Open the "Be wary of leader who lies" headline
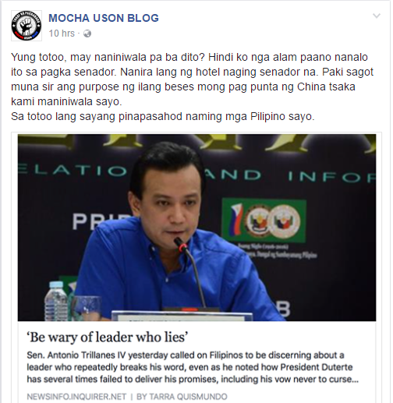 (x=108, y=337)
